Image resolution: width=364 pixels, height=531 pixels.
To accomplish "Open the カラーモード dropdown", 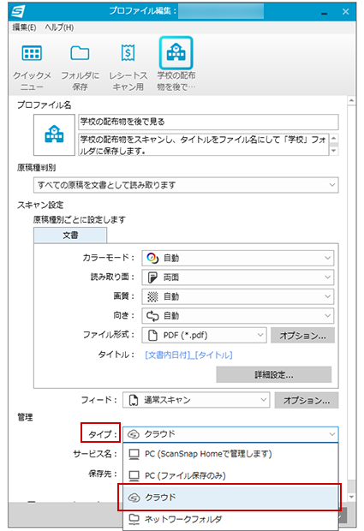I will pyautogui.click(x=238, y=258).
